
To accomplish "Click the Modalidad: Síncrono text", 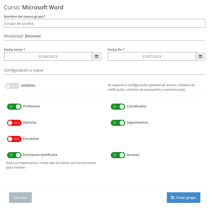I will [x=22, y=36].
